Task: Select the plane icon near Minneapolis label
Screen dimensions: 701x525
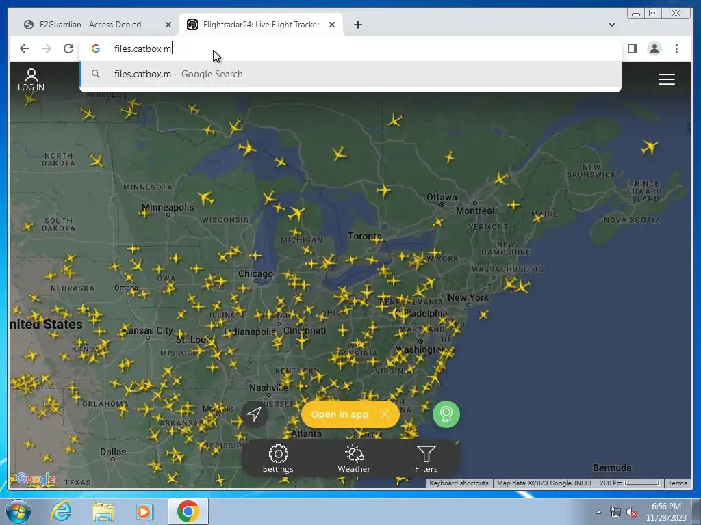Action: pyautogui.click(x=145, y=214)
